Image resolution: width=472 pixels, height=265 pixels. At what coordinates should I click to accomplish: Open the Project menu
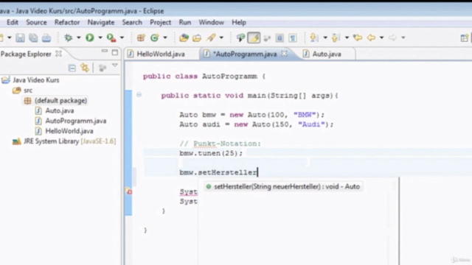pyautogui.click(x=161, y=22)
